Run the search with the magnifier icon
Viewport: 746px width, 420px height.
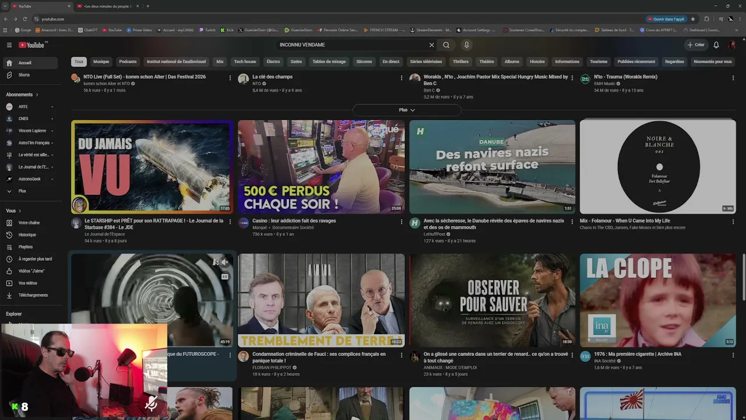point(446,45)
